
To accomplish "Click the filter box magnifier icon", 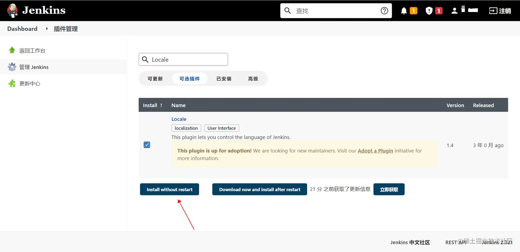I will point(145,59).
